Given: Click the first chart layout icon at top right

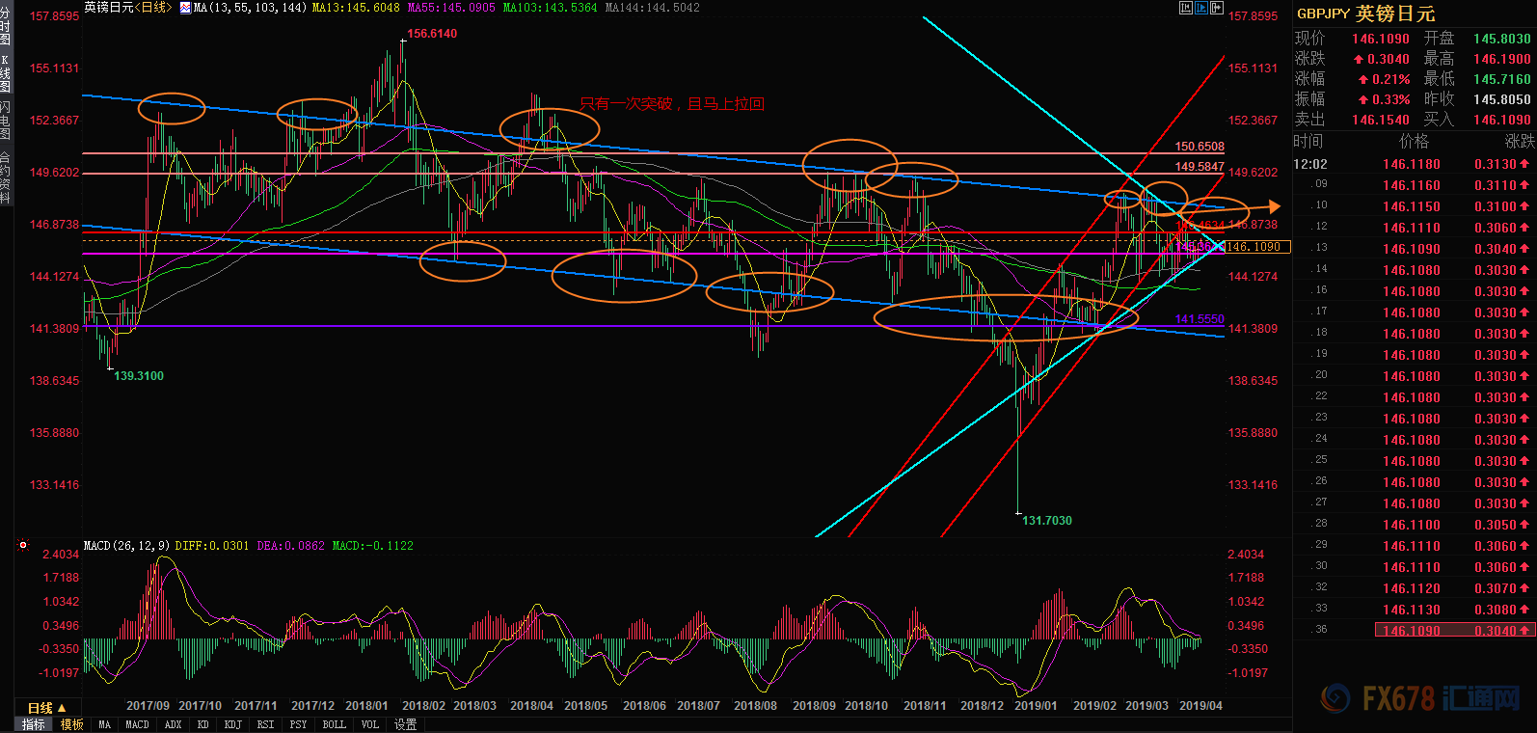Looking at the screenshot, I should [x=1186, y=8].
